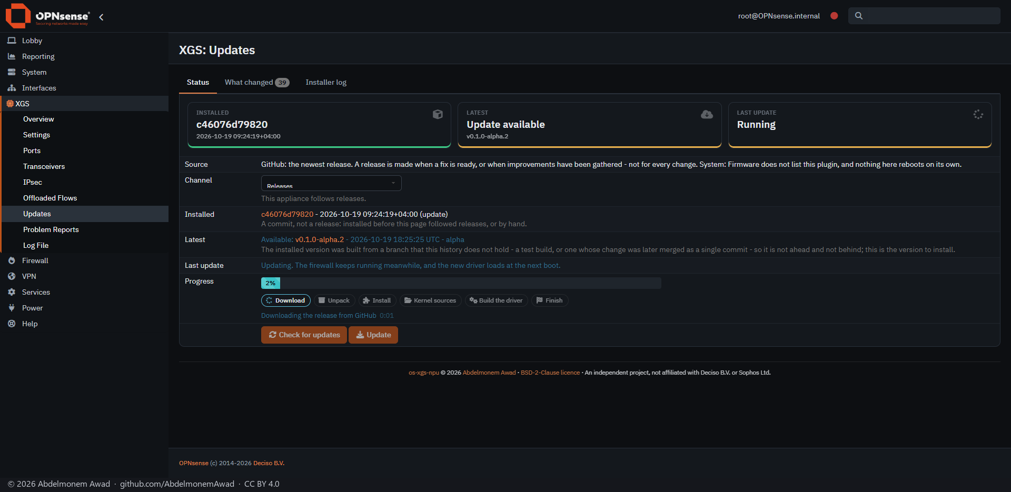Screen dimensions: 1011x492
Task: Open the Installer log tab
Action: tap(326, 82)
